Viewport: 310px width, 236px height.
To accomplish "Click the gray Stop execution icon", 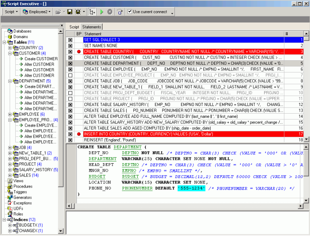I will (x=110, y=12).
